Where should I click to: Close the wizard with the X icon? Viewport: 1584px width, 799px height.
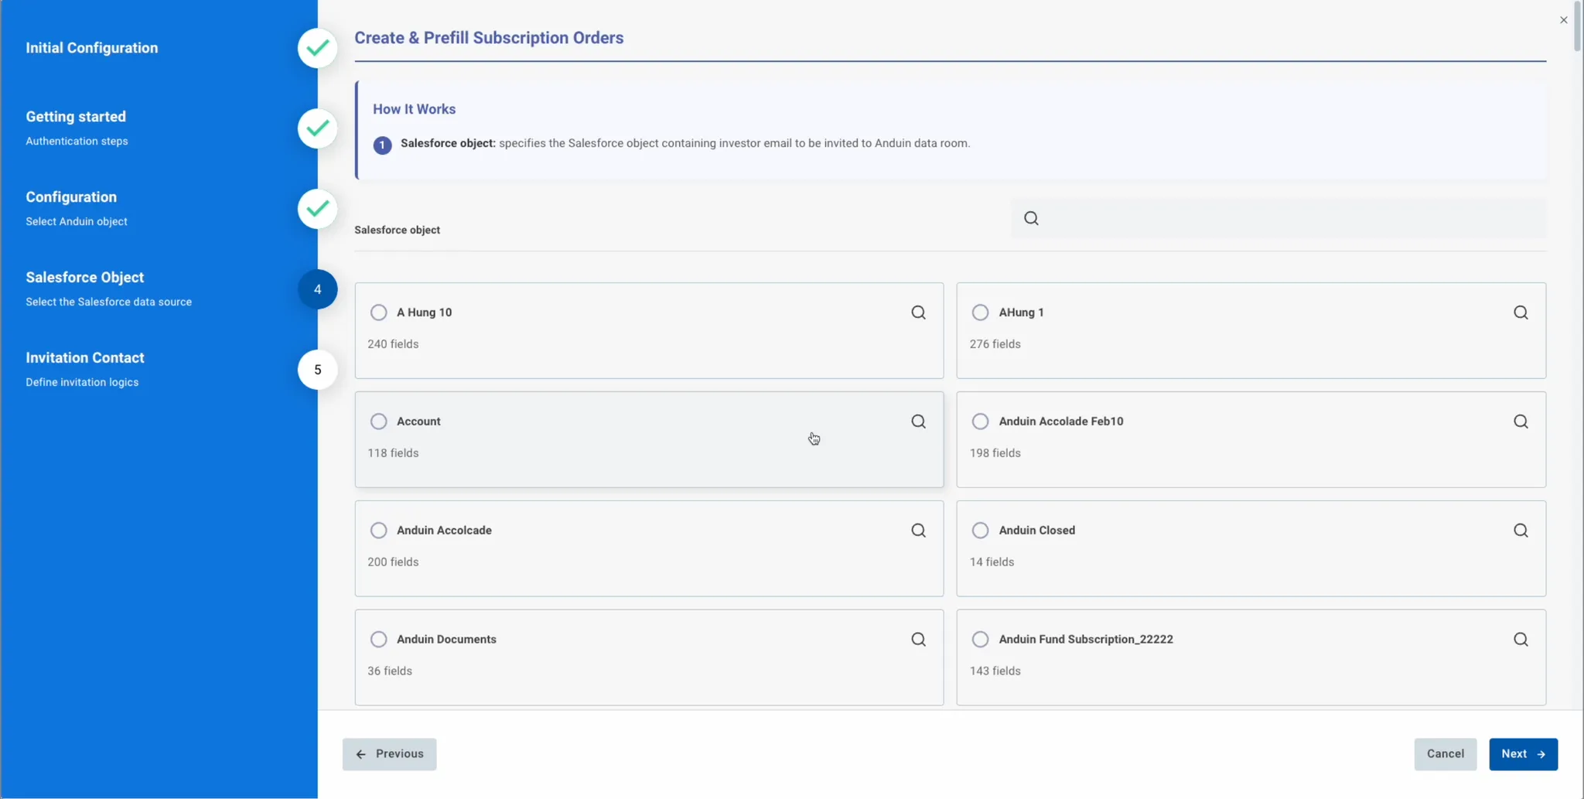[1563, 20]
